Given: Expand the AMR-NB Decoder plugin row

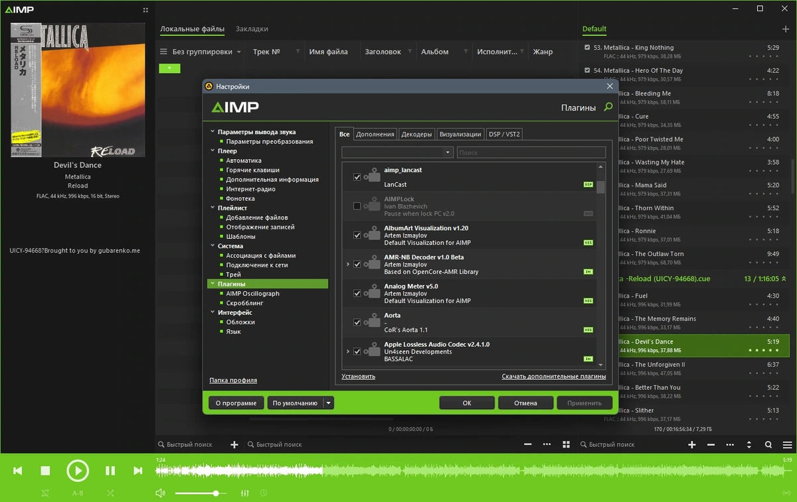Looking at the screenshot, I should point(348,265).
